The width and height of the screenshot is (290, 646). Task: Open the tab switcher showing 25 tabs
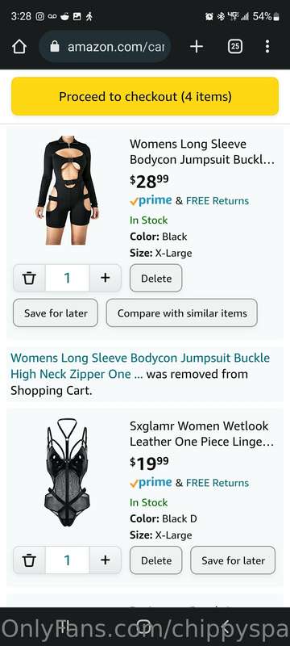[x=234, y=47]
